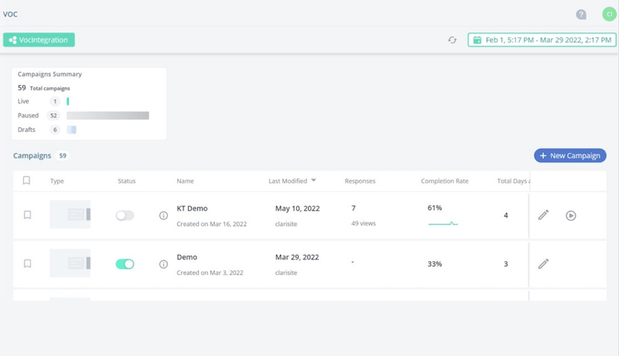Open the date range picker

(542, 40)
